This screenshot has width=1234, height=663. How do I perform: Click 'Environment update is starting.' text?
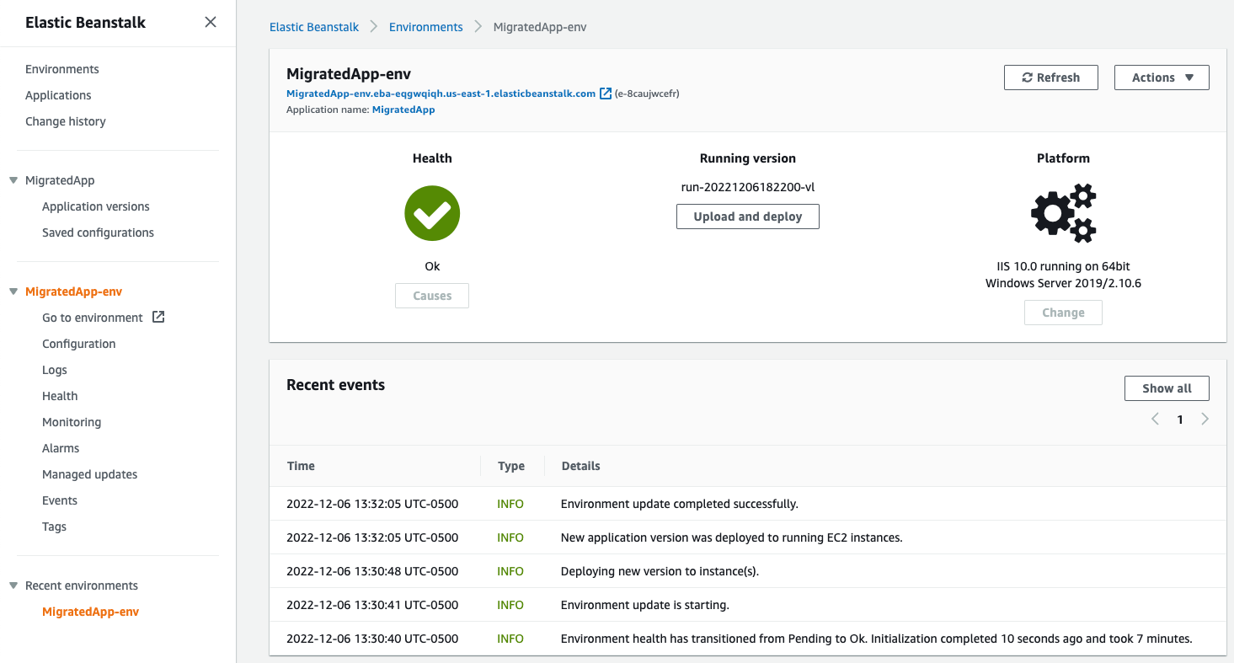[645, 605]
